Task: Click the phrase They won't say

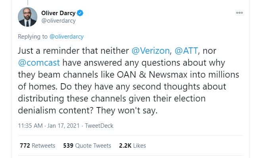Action: pos(127,111)
